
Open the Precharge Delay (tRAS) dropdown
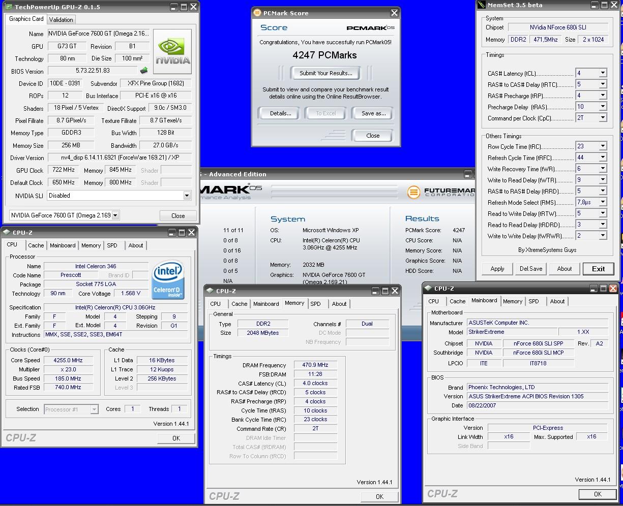pos(603,107)
